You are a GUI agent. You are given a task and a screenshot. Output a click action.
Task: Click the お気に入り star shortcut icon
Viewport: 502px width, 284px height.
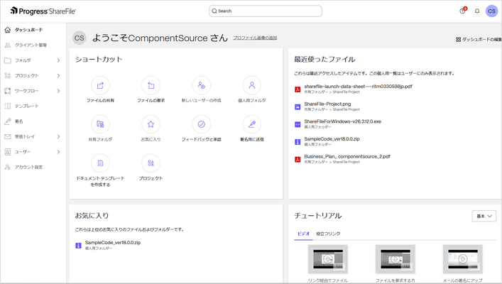pyautogui.click(x=151, y=124)
